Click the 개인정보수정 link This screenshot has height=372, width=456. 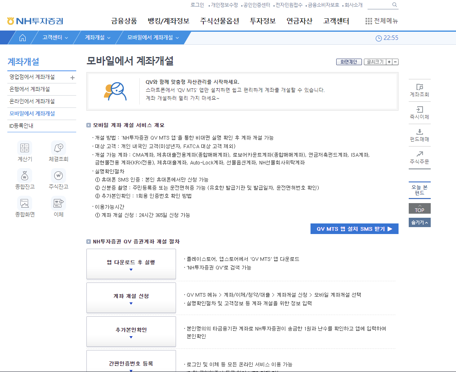point(224,5)
